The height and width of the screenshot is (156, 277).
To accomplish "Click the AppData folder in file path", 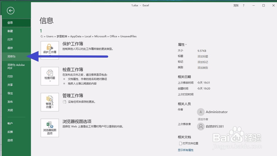I will [76, 36].
